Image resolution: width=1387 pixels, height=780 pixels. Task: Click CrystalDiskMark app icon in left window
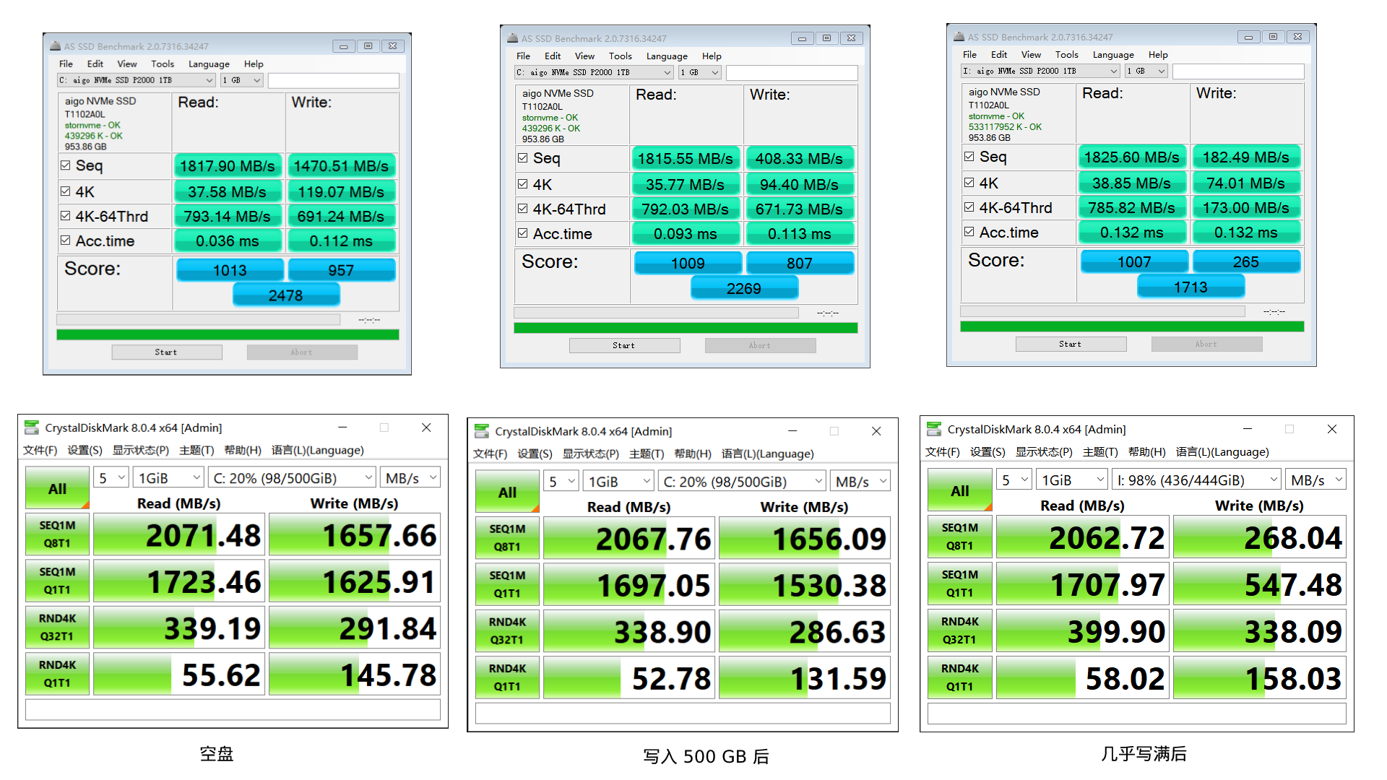coord(31,428)
